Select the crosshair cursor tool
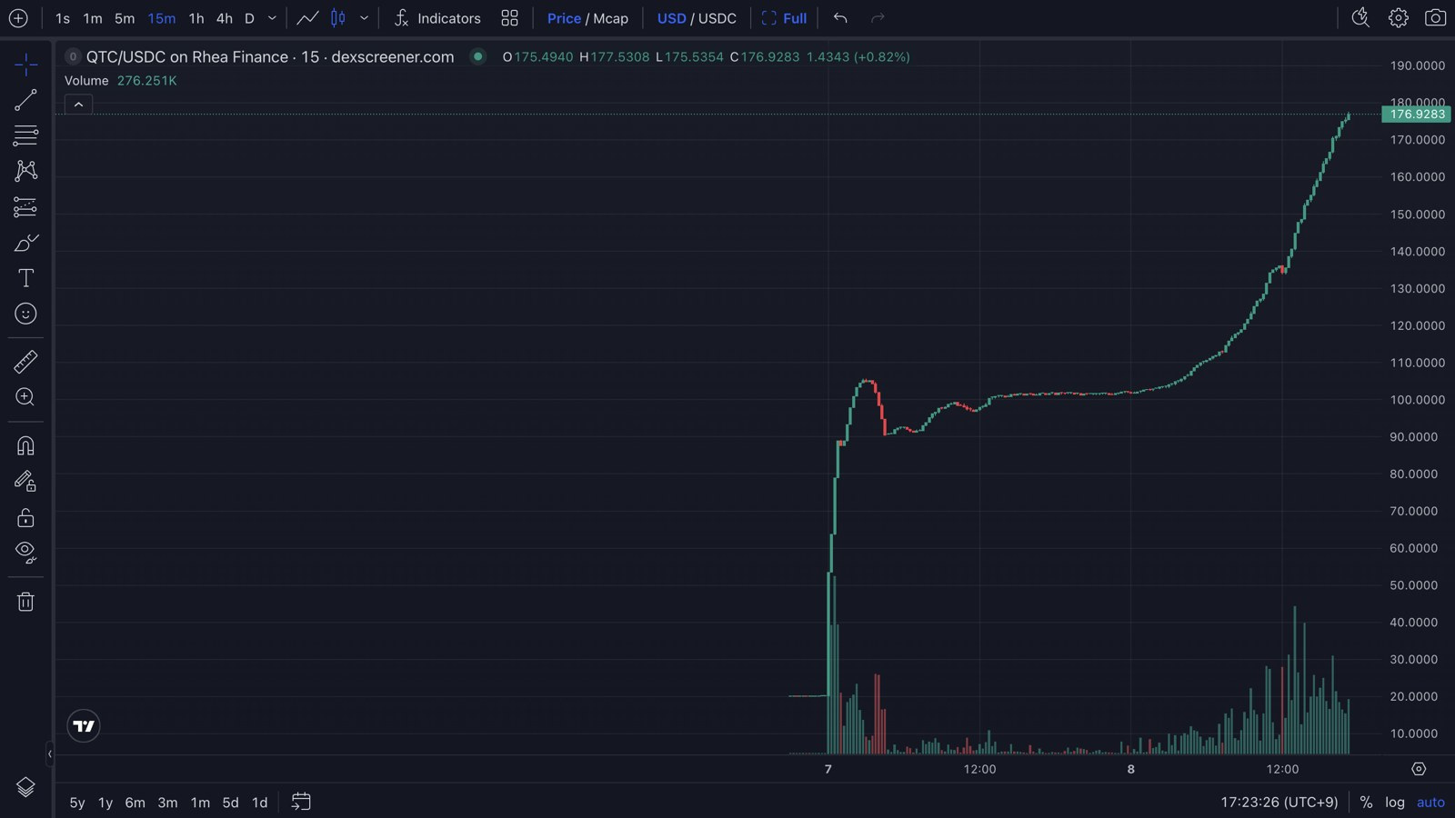The image size is (1455, 818). [25, 64]
